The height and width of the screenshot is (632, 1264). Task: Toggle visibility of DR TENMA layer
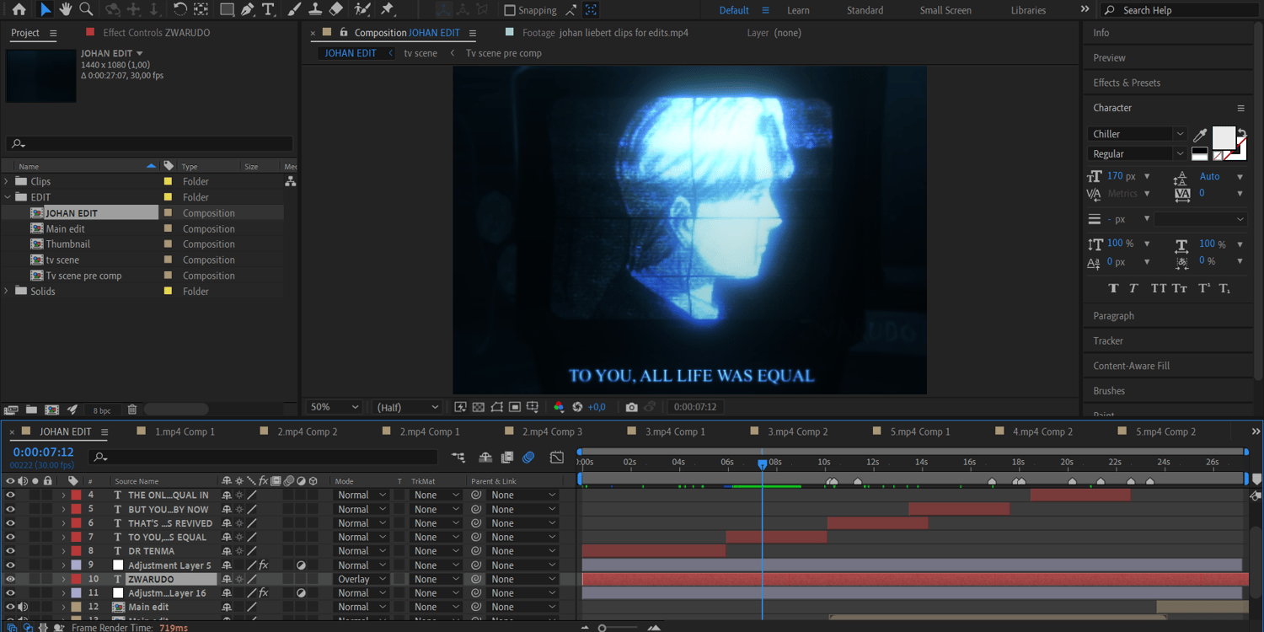[11, 551]
